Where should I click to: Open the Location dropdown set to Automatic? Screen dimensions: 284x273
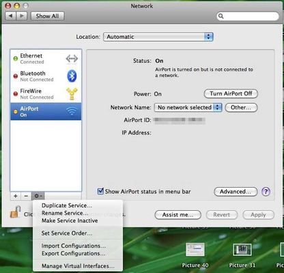pyautogui.click(x=158, y=37)
